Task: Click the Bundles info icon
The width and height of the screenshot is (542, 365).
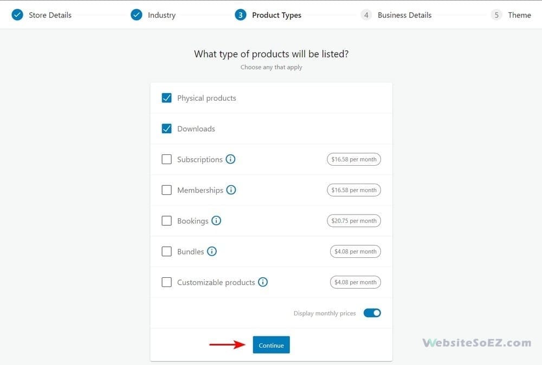Action: click(211, 251)
